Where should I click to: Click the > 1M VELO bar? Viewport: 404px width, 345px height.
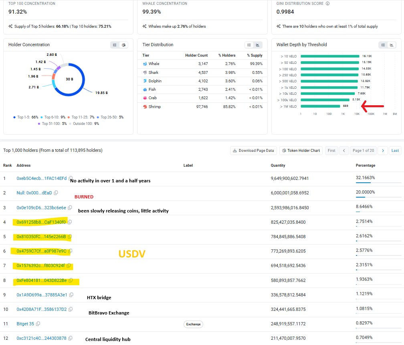click(x=320, y=106)
